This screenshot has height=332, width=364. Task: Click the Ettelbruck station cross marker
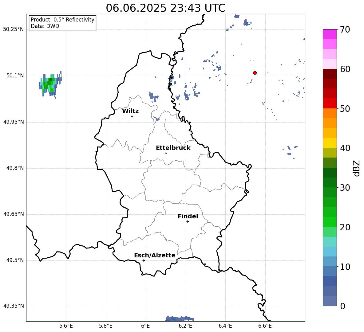(x=166, y=153)
